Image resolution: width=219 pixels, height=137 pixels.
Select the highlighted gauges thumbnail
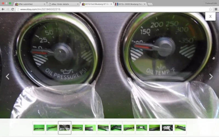pos(65,128)
